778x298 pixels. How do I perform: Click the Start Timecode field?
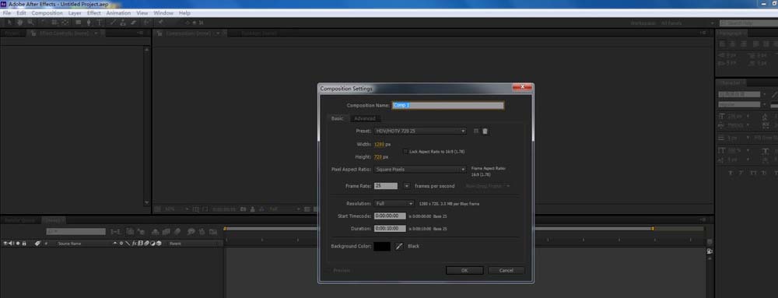point(390,216)
